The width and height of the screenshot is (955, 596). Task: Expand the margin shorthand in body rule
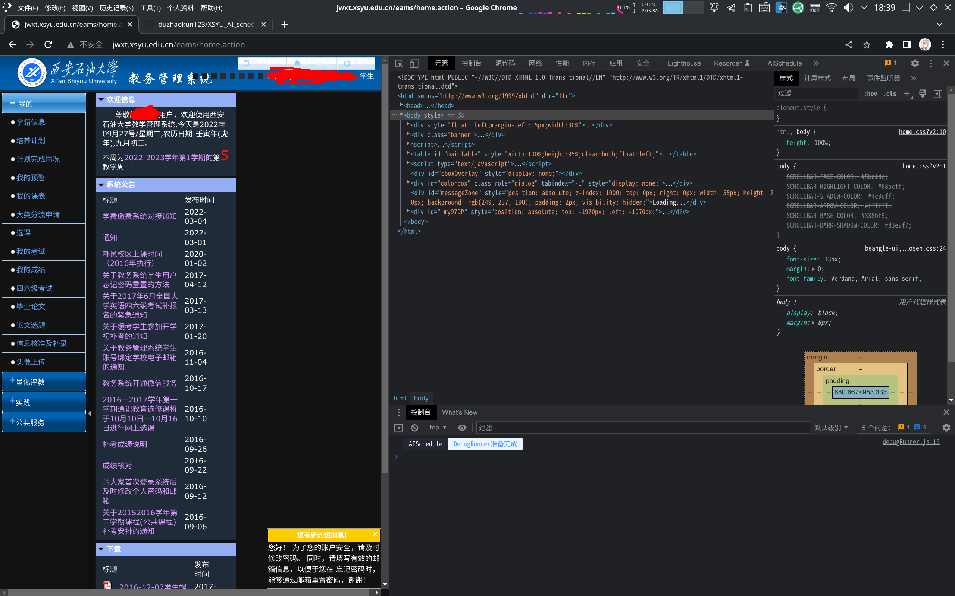[x=813, y=269]
